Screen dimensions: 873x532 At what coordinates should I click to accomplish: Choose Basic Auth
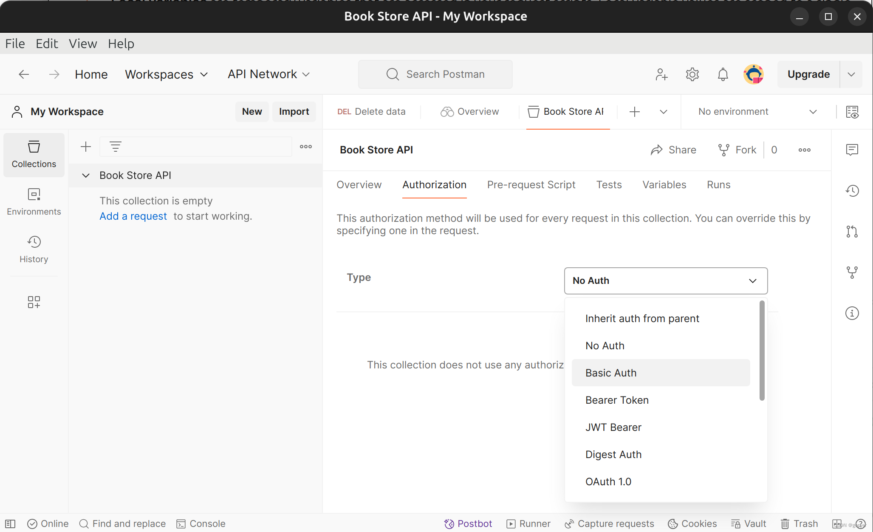(661, 373)
